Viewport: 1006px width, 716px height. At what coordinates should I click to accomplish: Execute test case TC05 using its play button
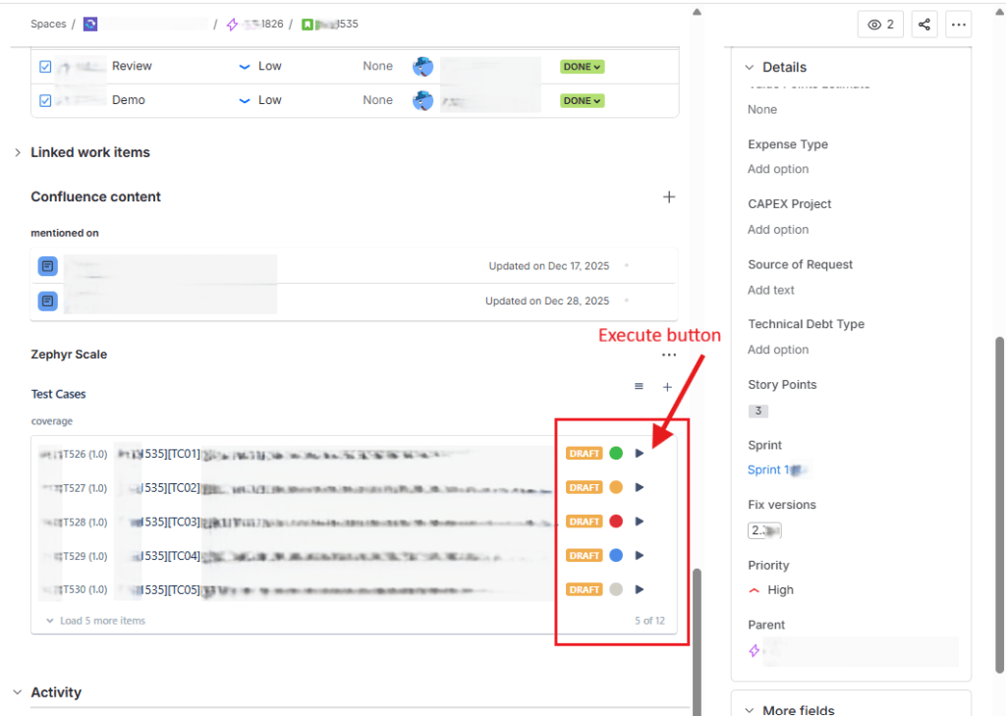tap(640, 589)
